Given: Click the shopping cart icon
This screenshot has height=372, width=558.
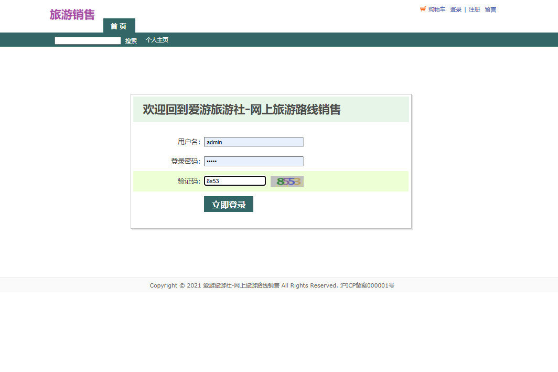Looking at the screenshot, I should (x=423, y=8).
